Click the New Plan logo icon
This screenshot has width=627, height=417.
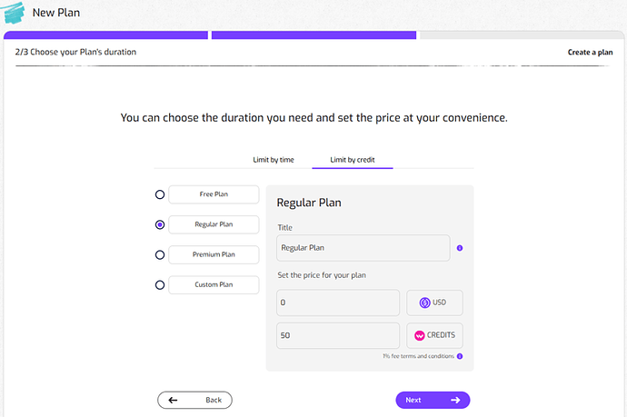point(15,13)
